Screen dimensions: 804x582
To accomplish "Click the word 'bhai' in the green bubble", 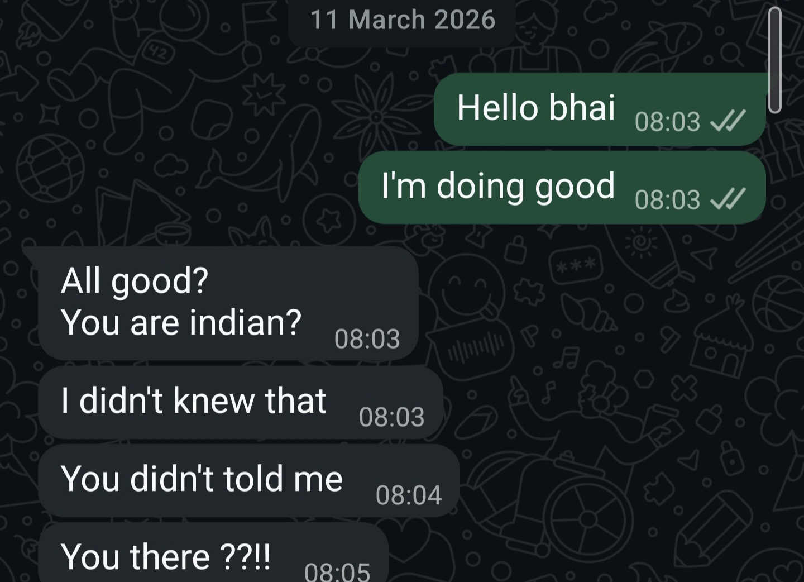I will (x=582, y=107).
